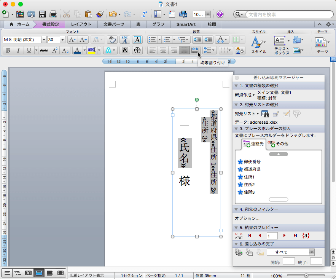Click the find recipients binoculars icon
This screenshot has width=336, height=279.
pyautogui.click(x=266, y=113)
